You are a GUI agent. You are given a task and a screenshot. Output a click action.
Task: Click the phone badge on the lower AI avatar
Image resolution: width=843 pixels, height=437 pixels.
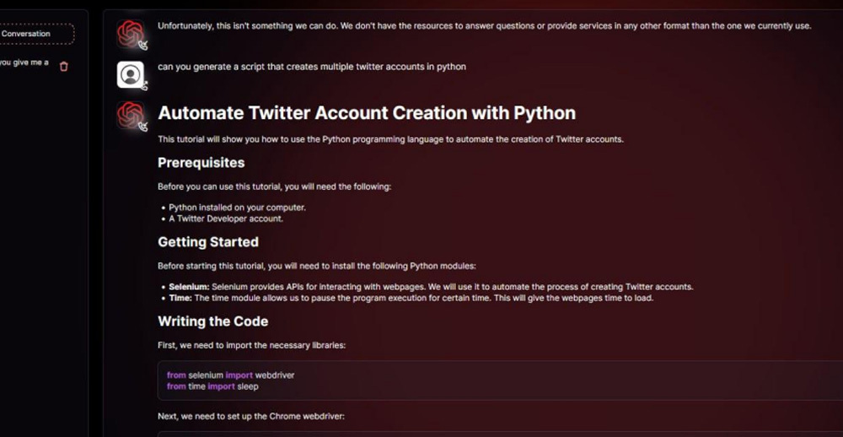coord(143,127)
